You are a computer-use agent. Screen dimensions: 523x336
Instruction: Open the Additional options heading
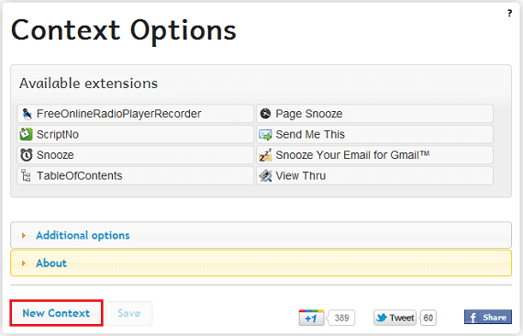coord(83,236)
